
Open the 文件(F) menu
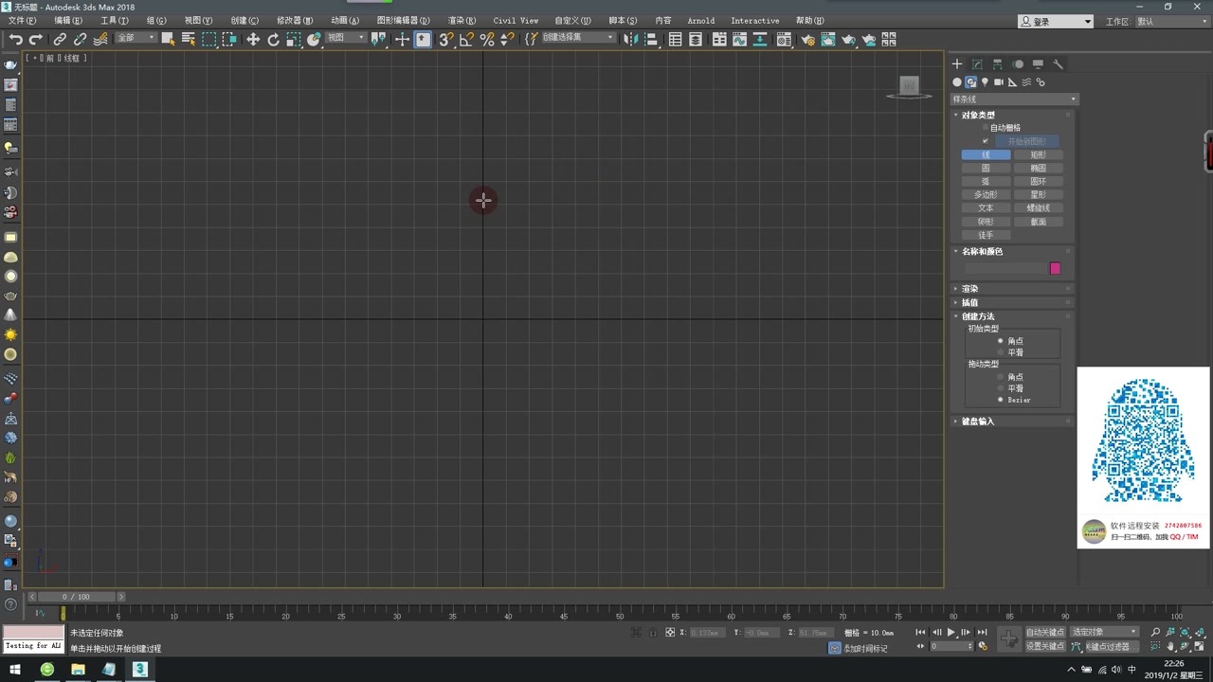coord(22,21)
